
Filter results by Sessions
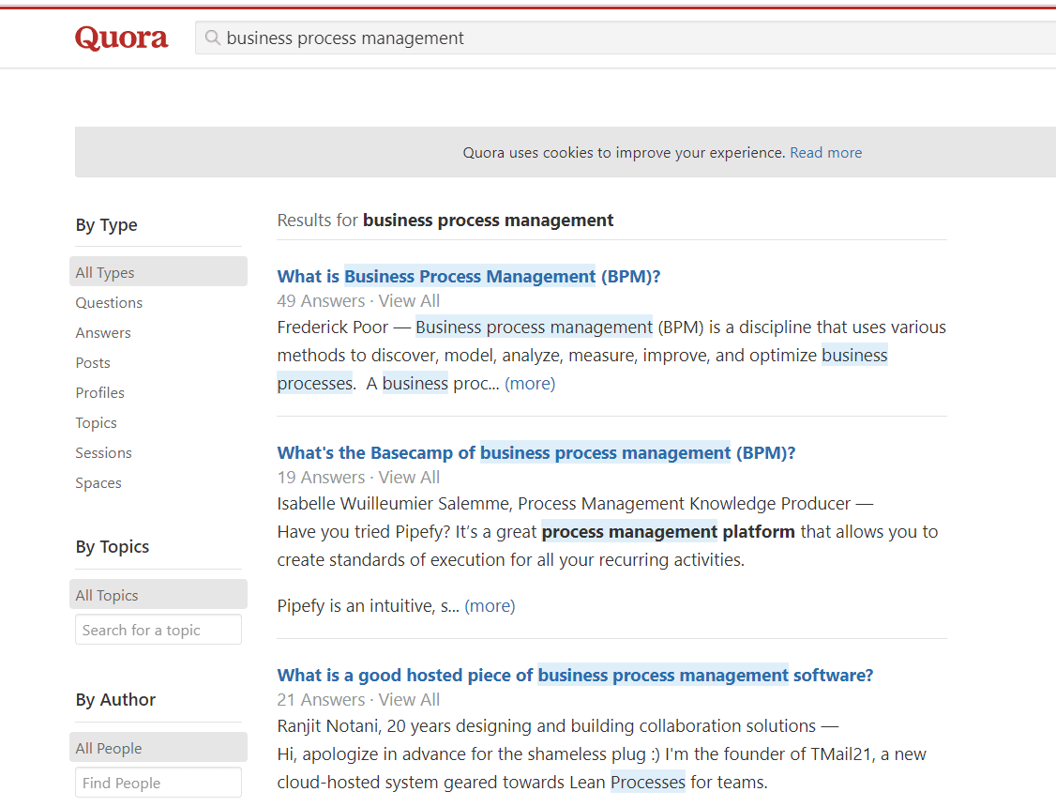pos(104,452)
